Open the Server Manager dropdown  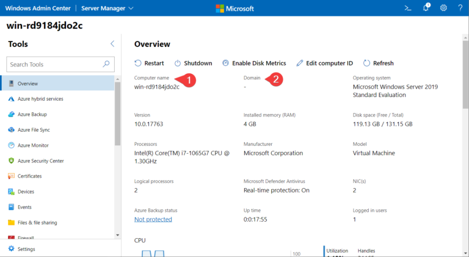[x=107, y=9]
